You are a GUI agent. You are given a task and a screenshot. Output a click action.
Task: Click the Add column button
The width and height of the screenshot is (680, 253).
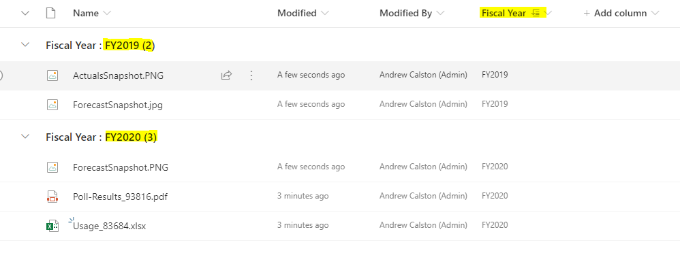(621, 14)
